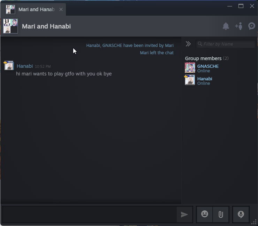Open the emoticon picker
The height and width of the screenshot is (226, 258).
click(x=205, y=214)
